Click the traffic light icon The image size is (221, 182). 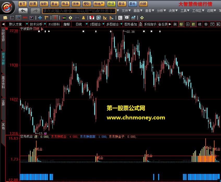coord(64,18)
